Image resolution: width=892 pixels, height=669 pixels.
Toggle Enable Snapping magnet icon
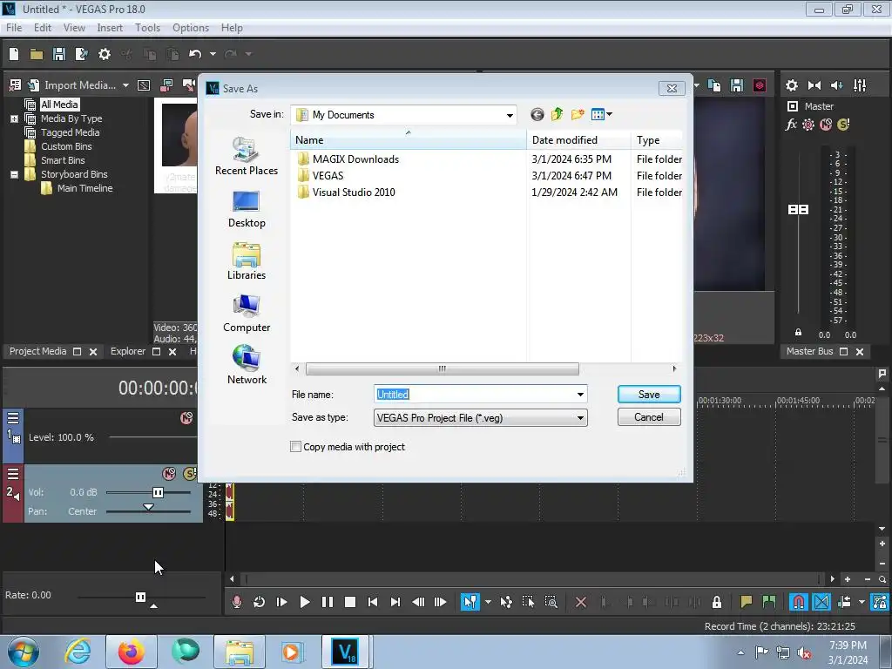pyautogui.click(x=798, y=602)
